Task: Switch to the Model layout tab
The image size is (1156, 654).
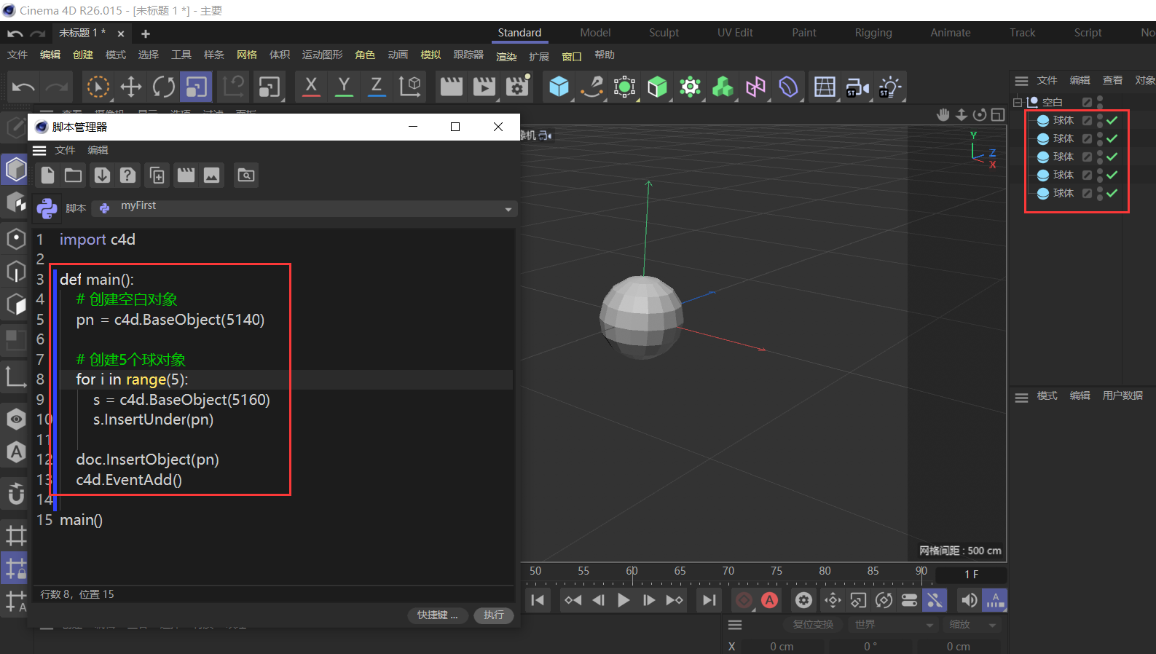Action: click(x=595, y=33)
